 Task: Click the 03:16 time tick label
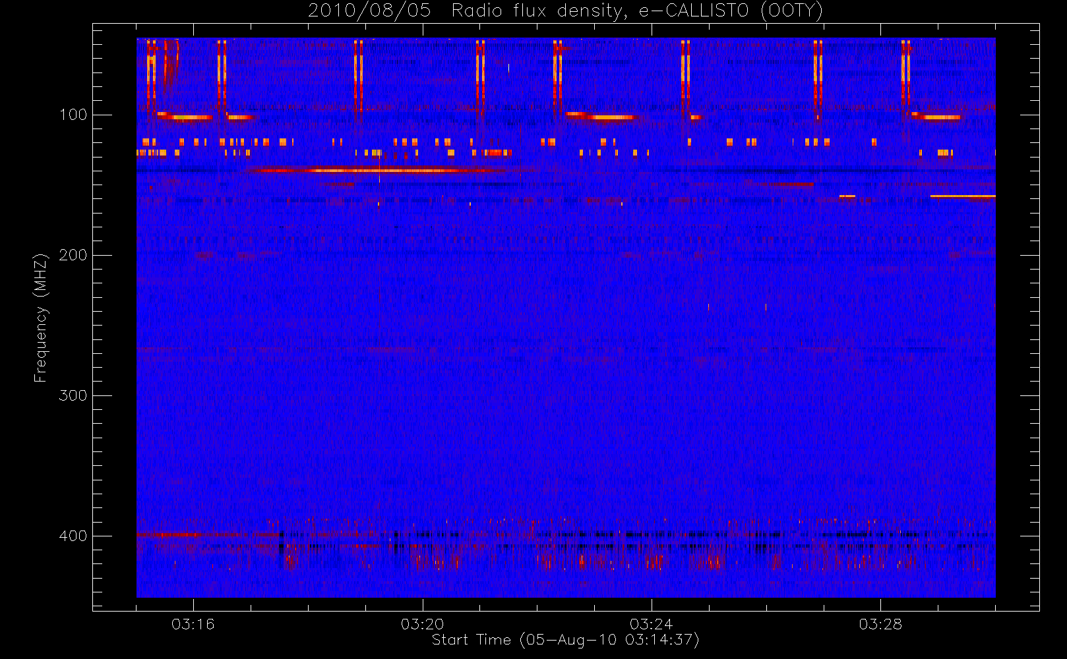(193, 624)
